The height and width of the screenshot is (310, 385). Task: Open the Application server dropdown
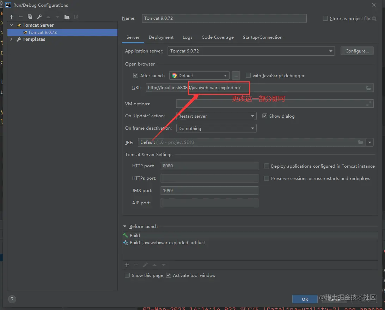coord(251,51)
